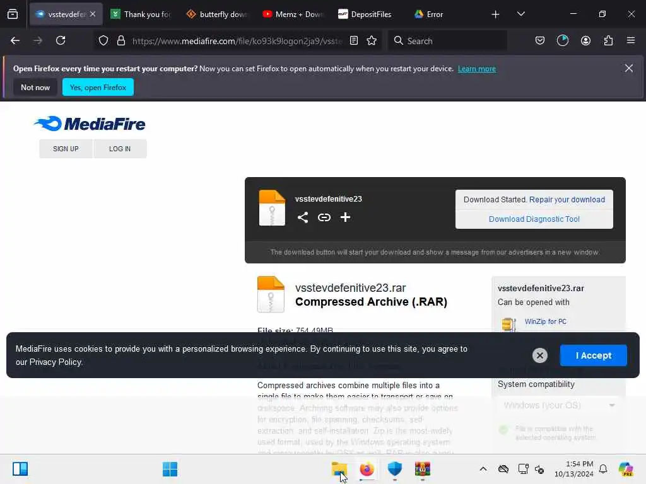Open tracking protection shield icon
Viewport: 646px width, 484px height.
point(103,40)
